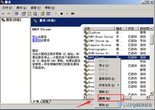Click the horizontal scrollbar left arrow
The width and height of the screenshot is (155, 110).
coord(85,97)
